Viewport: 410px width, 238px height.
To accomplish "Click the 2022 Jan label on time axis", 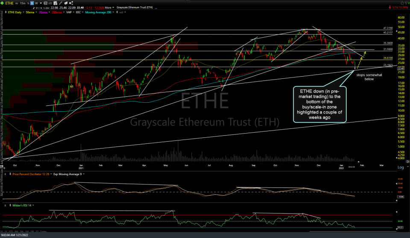I will coord(341,167).
